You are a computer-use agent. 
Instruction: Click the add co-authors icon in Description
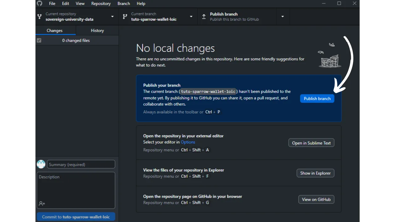pyautogui.click(x=42, y=203)
